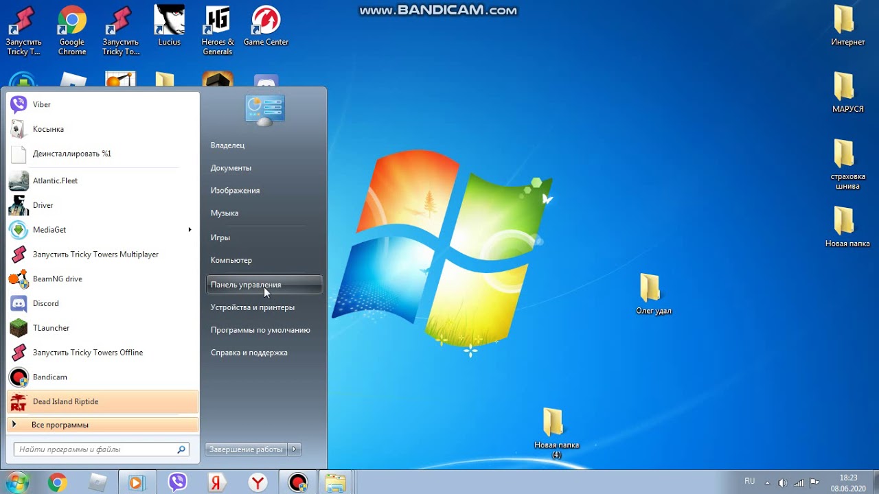
Task: Click the network icon in system tray
Action: click(x=799, y=482)
